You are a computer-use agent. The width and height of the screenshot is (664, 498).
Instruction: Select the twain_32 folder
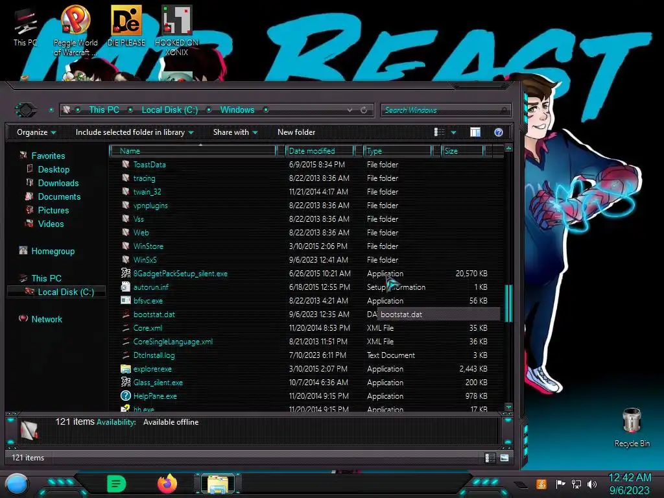tap(147, 191)
